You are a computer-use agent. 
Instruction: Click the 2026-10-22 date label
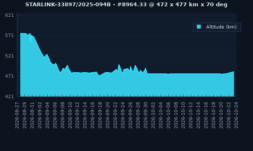(x=229, y=115)
